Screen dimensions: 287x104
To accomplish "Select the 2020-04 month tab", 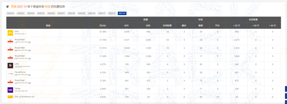I will tap(31, 13).
